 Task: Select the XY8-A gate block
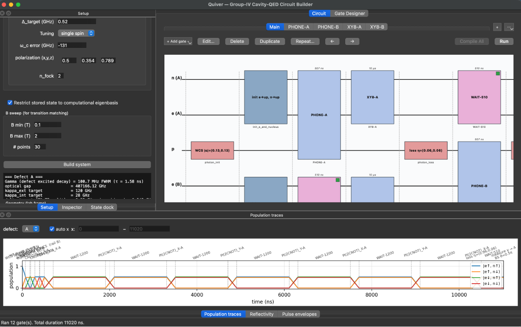tap(372, 97)
